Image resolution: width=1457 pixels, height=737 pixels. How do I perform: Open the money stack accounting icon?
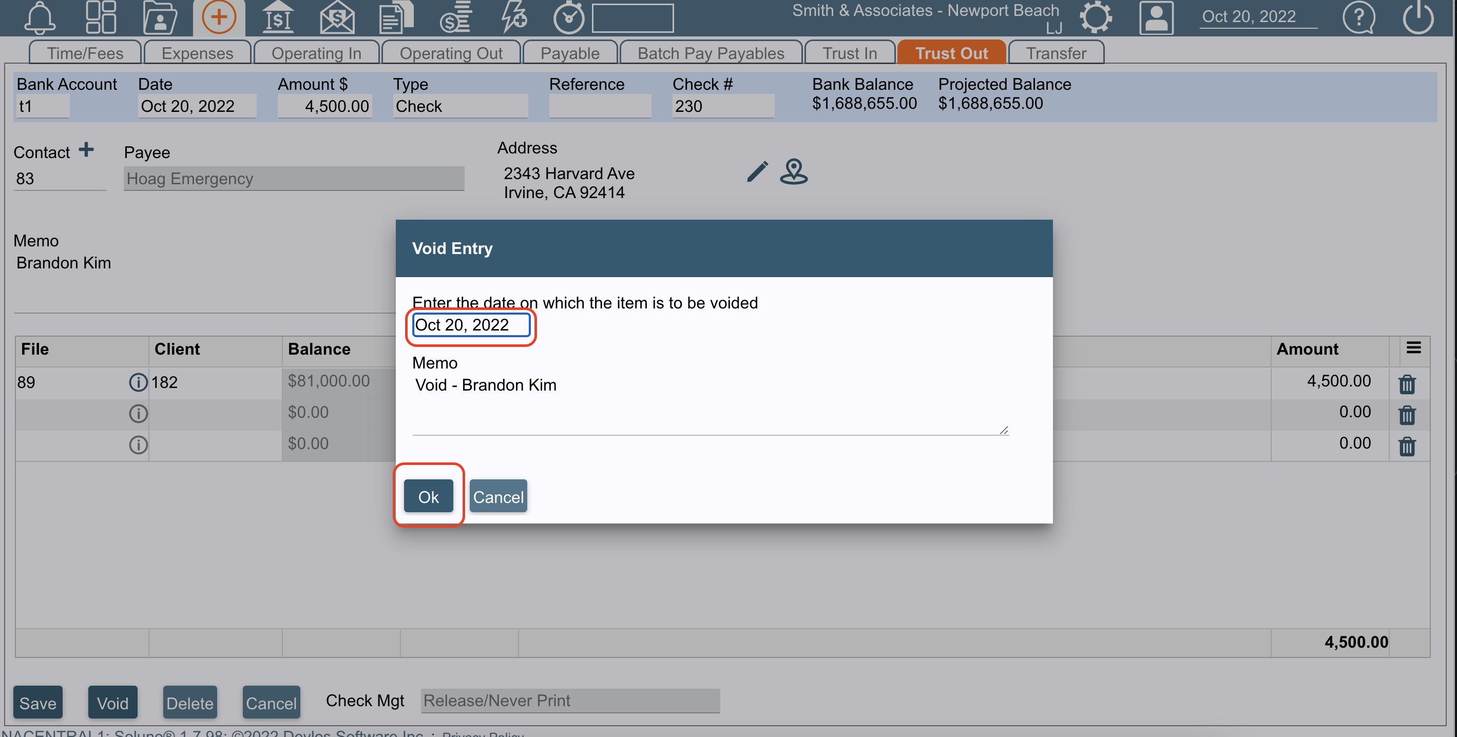coord(455,17)
